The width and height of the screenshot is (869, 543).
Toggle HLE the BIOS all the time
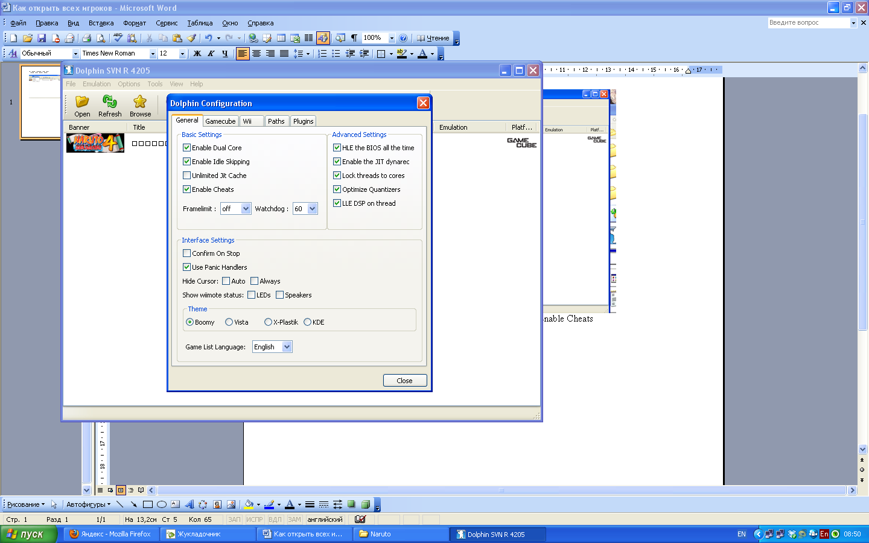(x=337, y=148)
